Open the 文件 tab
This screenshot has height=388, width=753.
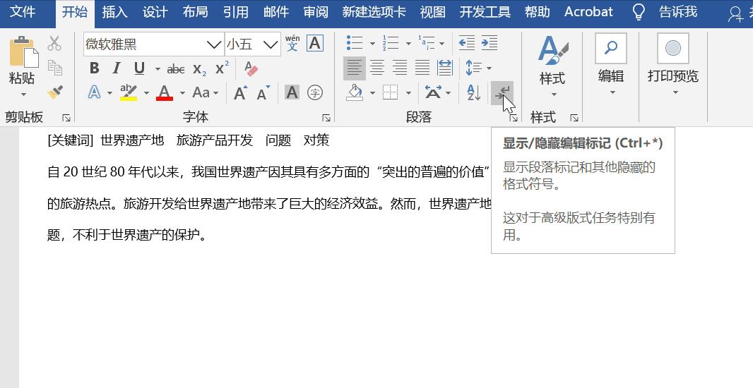pyautogui.click(x=23, y=11)
